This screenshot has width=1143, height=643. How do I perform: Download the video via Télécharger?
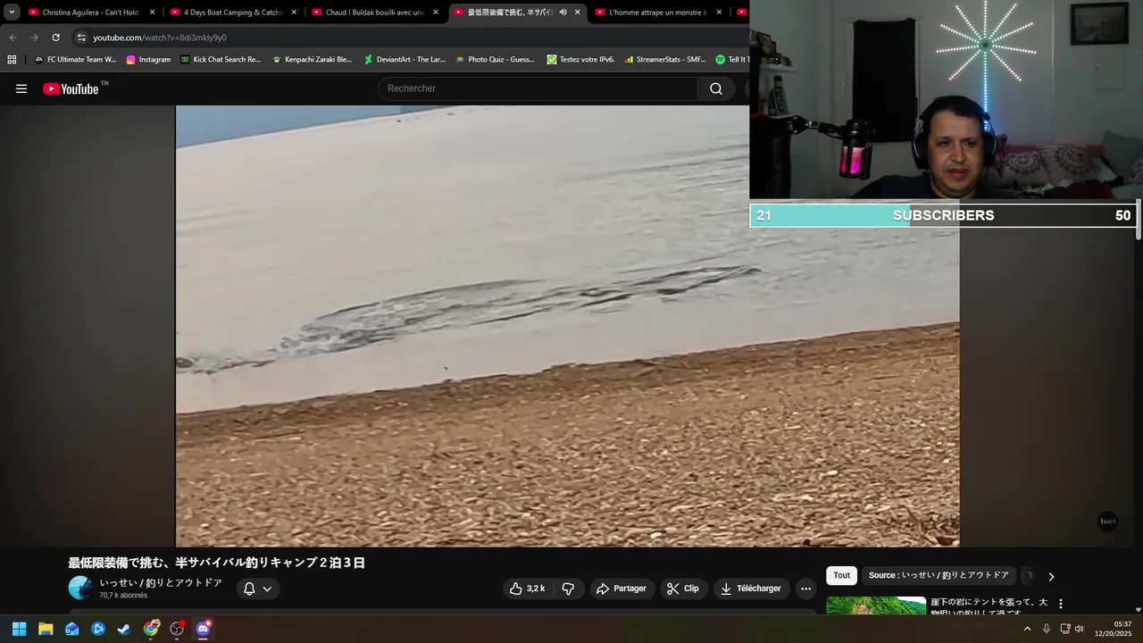pos(752,589)
